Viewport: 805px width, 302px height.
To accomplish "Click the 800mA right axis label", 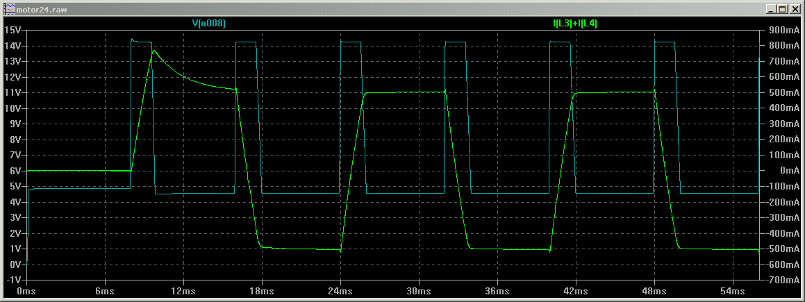I will pos(783,46).
